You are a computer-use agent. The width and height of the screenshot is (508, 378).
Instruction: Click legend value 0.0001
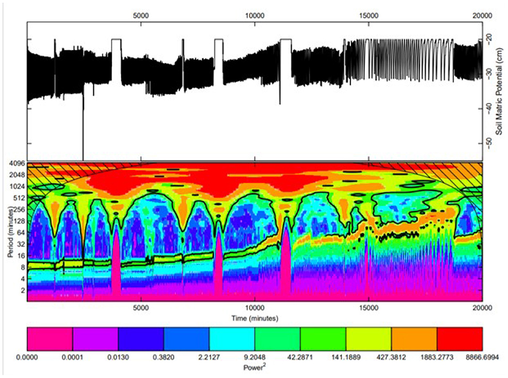[73, 358]
